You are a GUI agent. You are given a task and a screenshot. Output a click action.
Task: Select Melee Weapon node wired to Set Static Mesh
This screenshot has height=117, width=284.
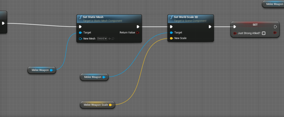tap(40, 70)
